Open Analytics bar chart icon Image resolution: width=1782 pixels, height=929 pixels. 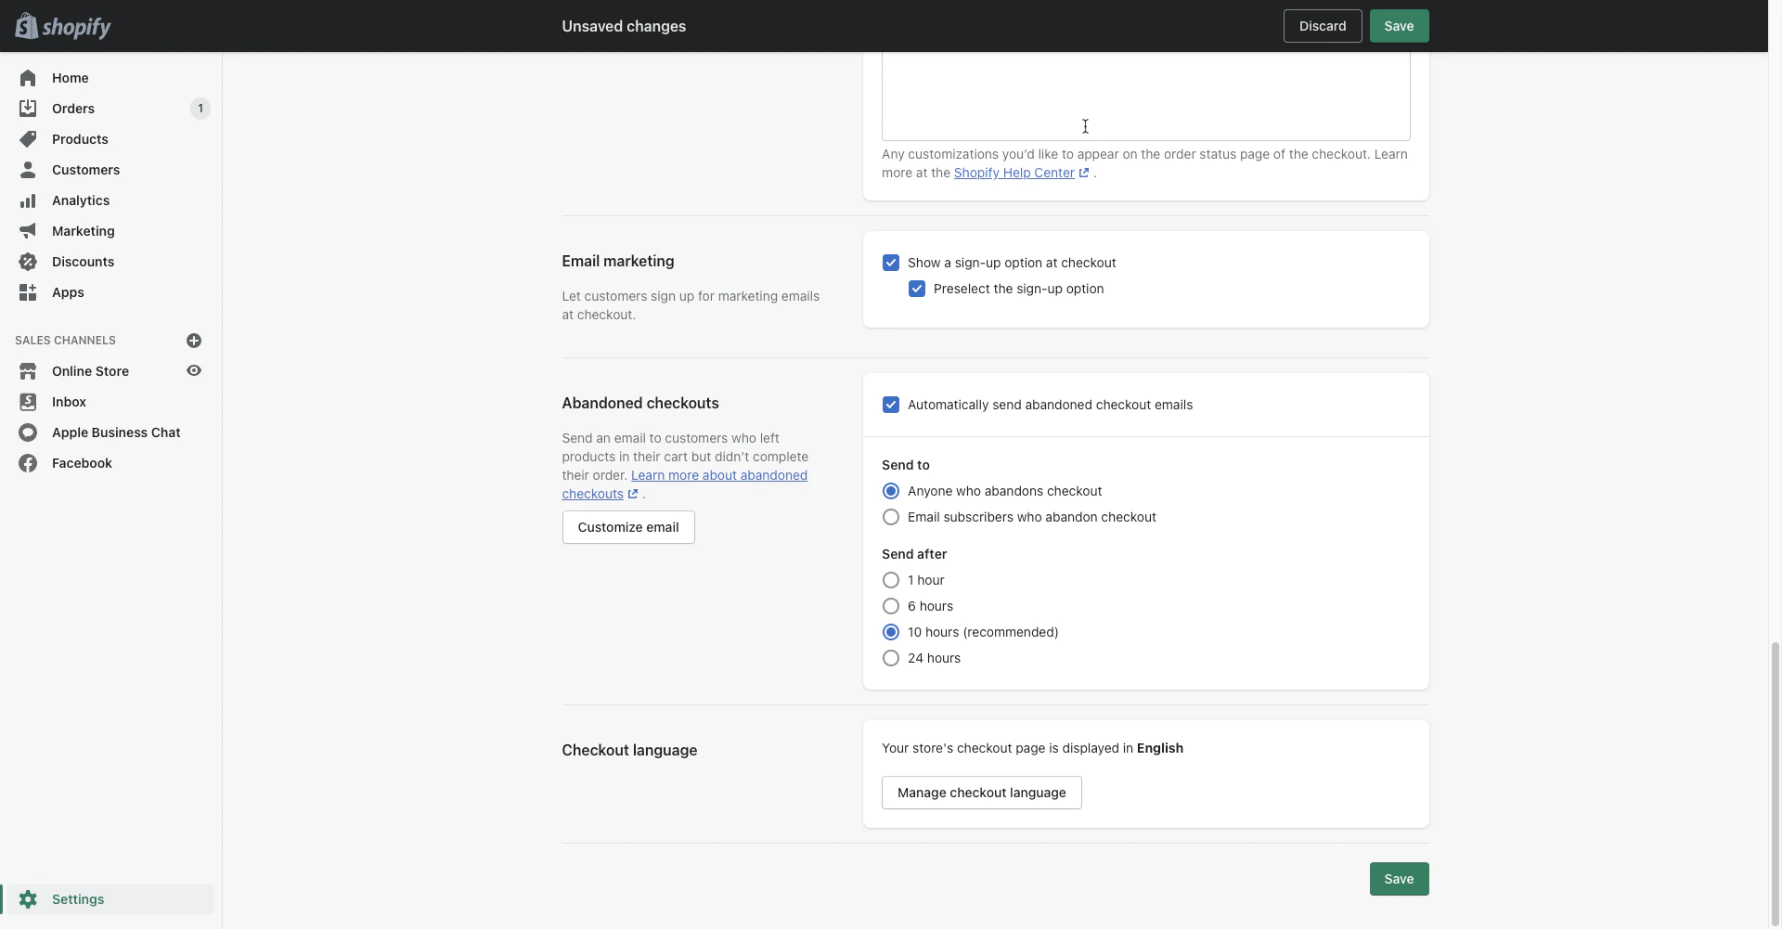click(x=28, y=200)
